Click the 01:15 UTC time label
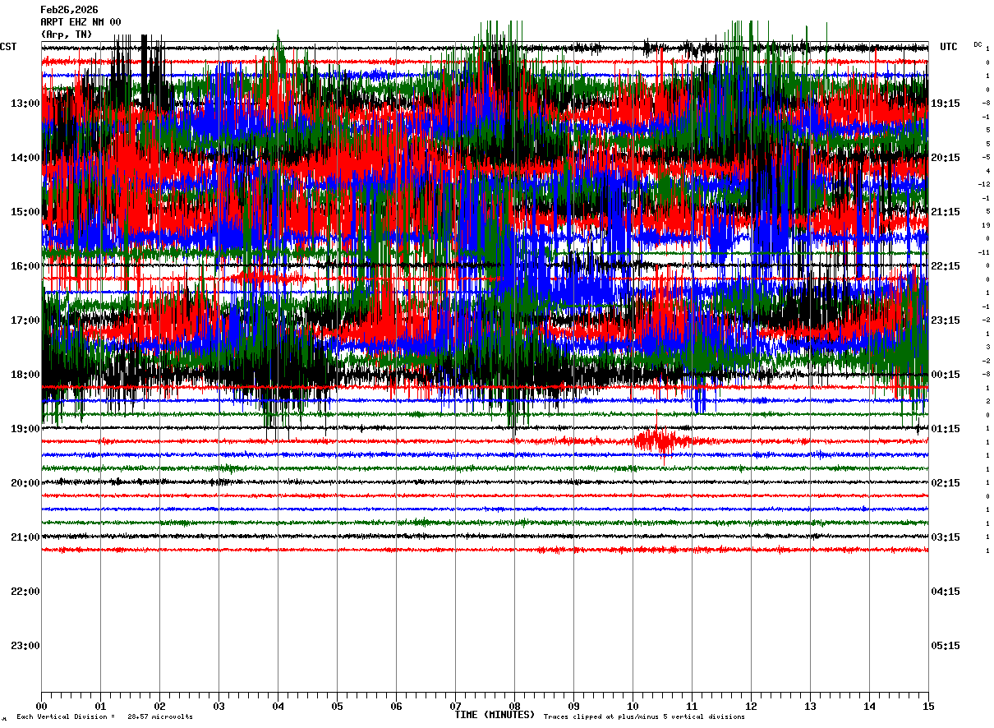 (946, 429)
